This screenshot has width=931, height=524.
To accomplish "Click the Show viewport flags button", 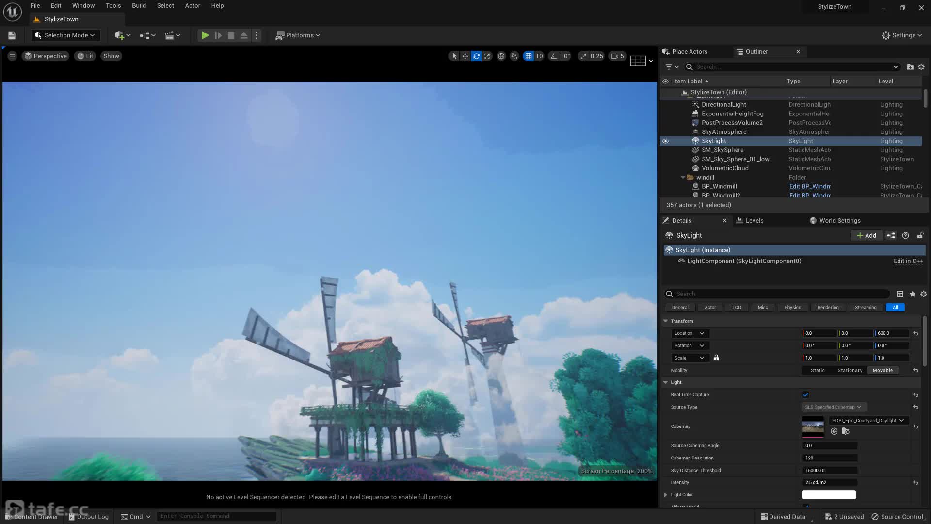I will pyautogui.click(x=111, y=56).
